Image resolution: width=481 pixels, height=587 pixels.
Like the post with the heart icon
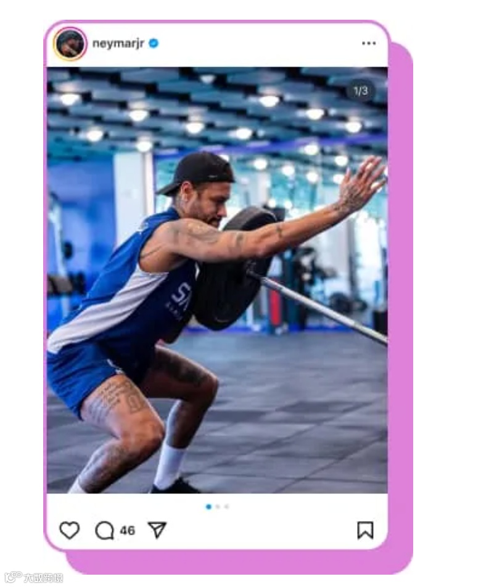point(69,530)
